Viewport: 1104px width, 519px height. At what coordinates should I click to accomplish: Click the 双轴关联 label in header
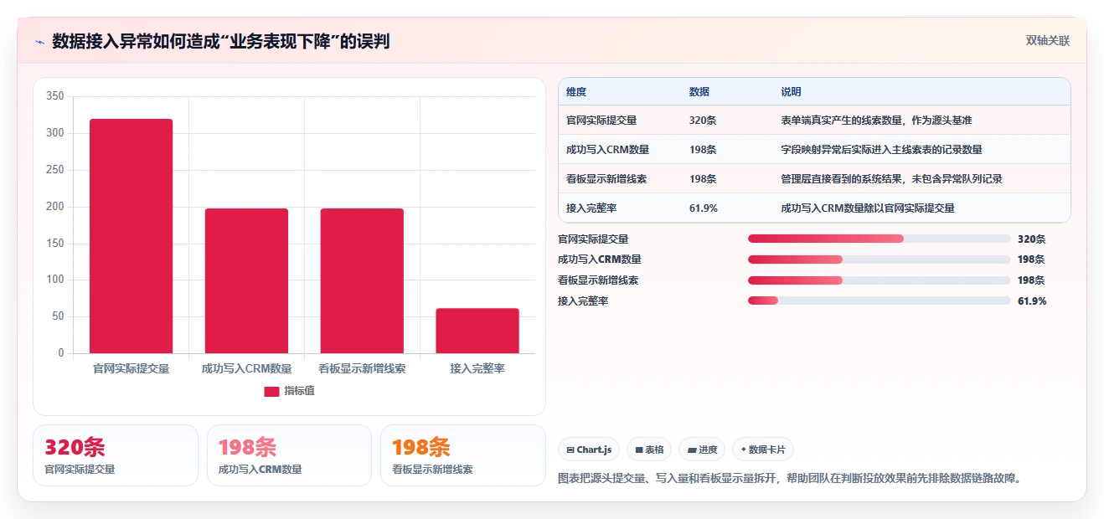click(1048, 41)
